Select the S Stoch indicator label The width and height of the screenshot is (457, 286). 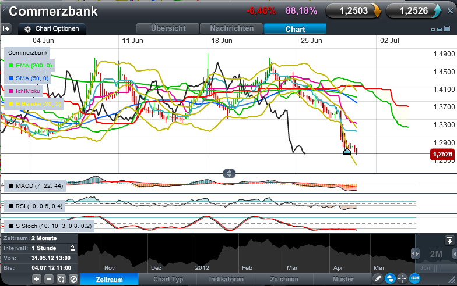click(49, 226)
